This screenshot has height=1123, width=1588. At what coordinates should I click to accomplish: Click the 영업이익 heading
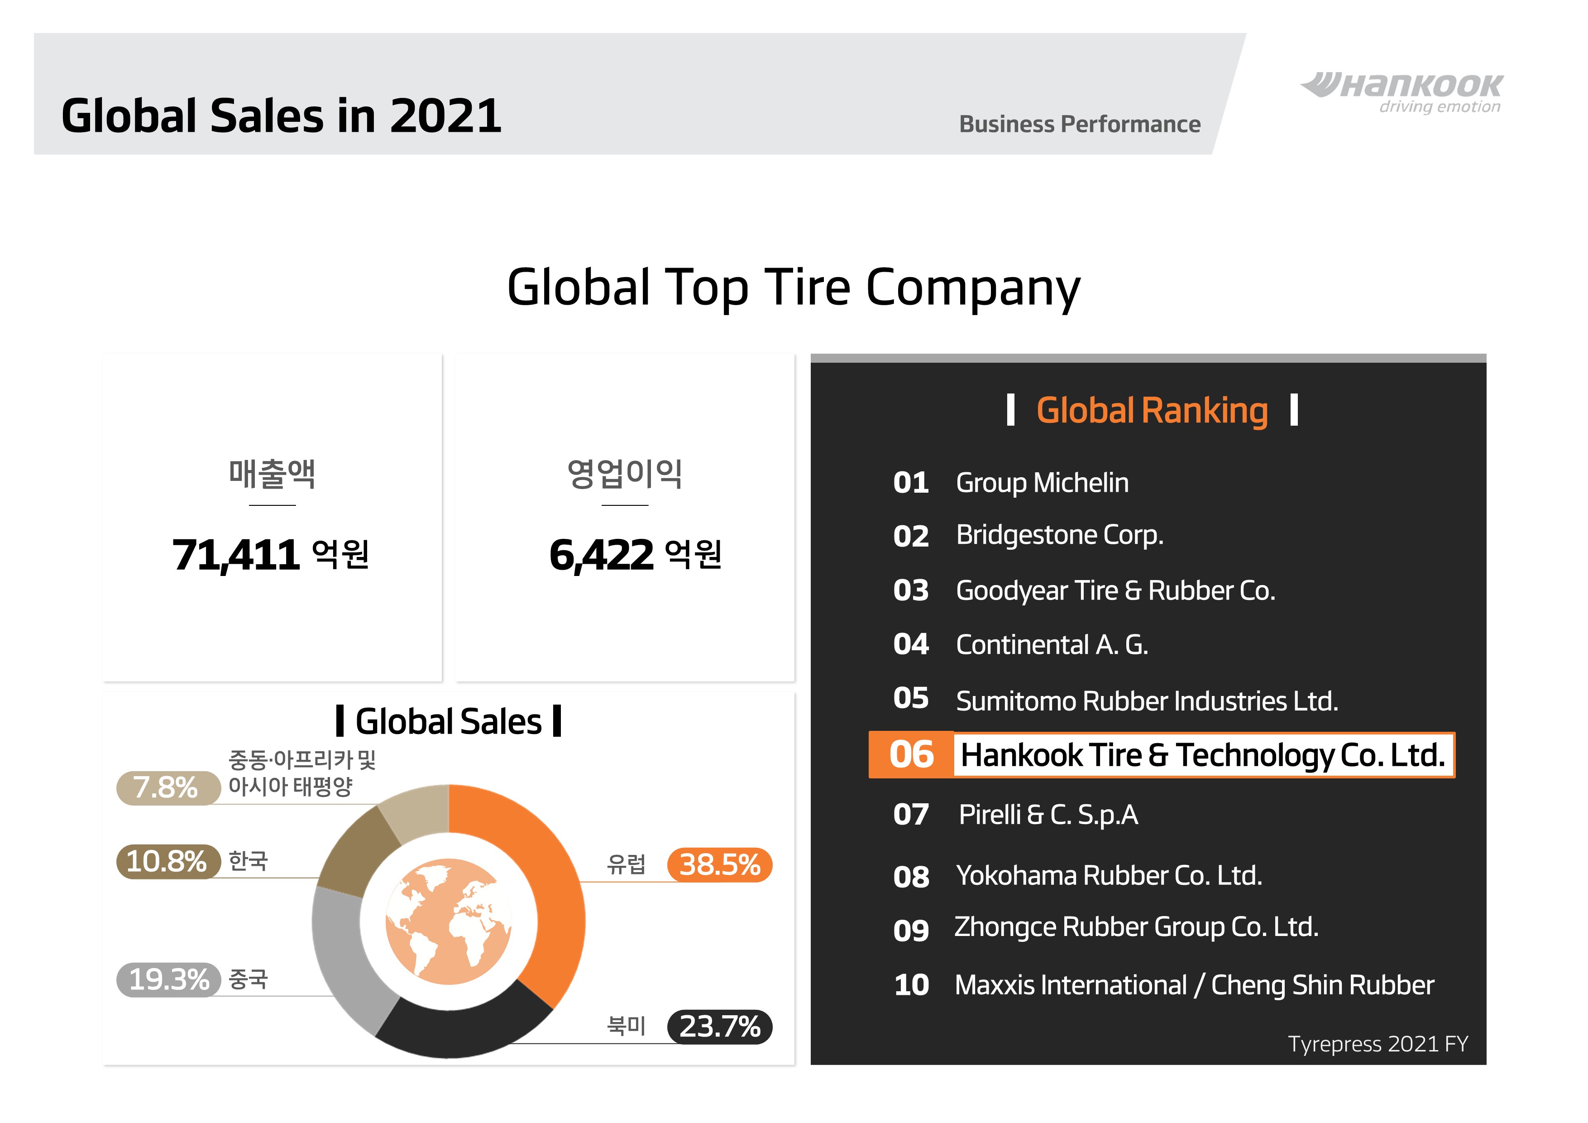625,474
